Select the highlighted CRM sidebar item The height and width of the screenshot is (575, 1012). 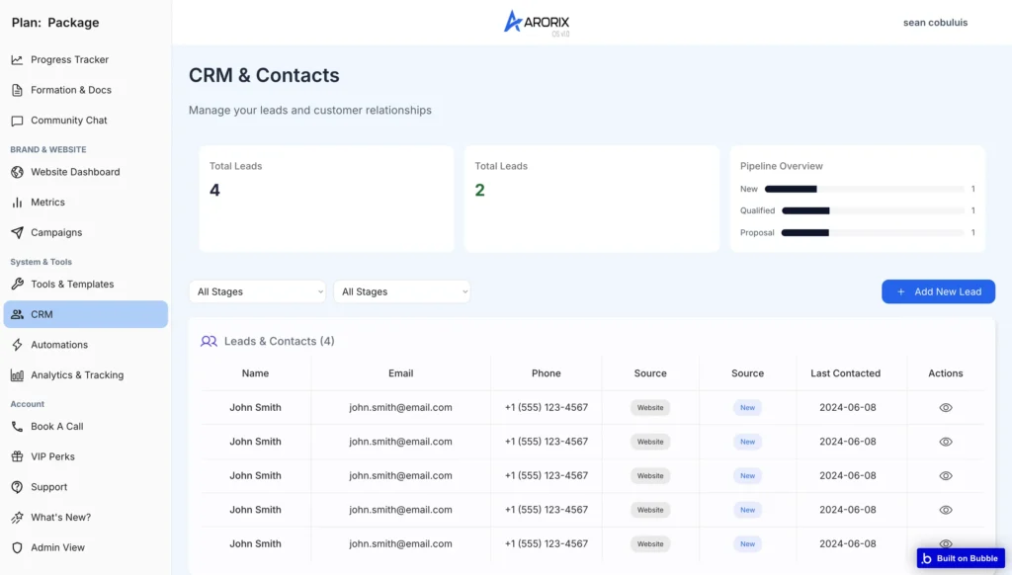85,314
